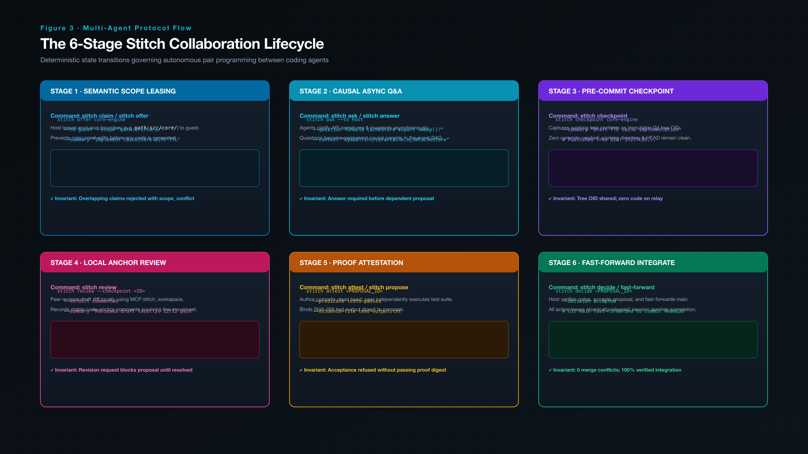Image resolution: width=808 pixels, height=454 pixels.
Task: Select the 'Stage 6 · Fast-Forward Integrate' header
Action: tap(653, 262)
